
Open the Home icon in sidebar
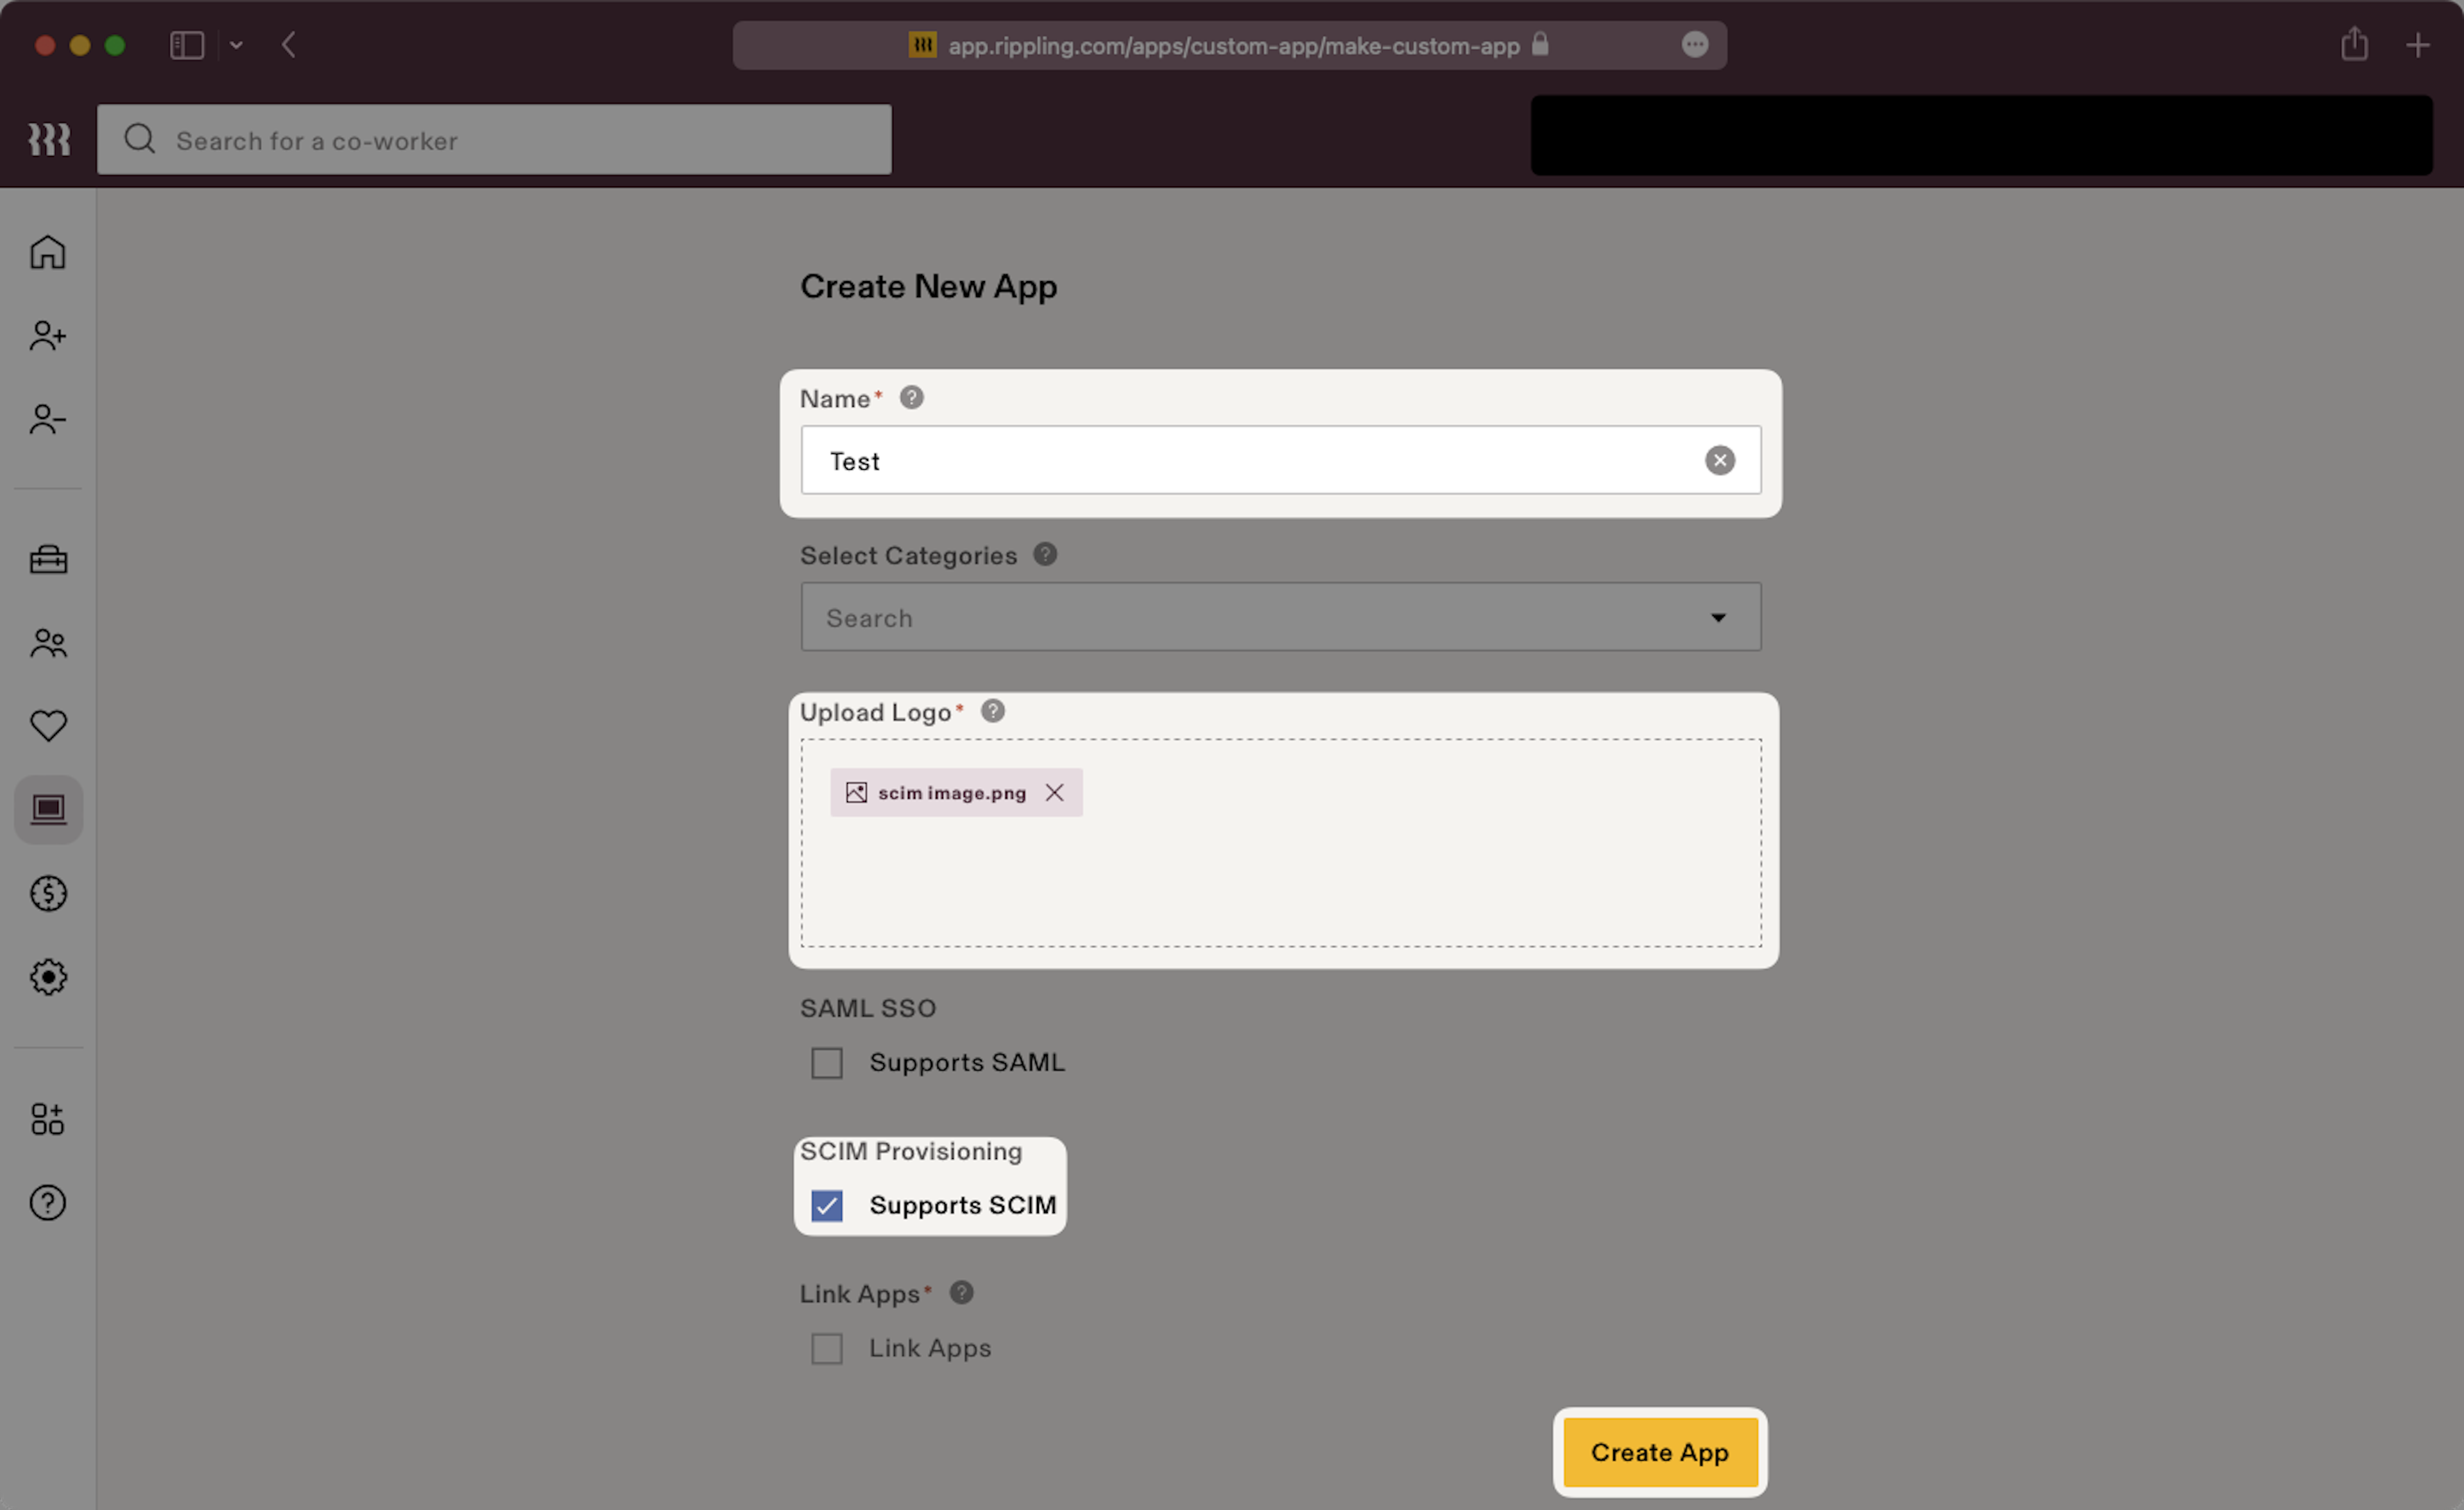pyautogui.click(x=47, y=252)
